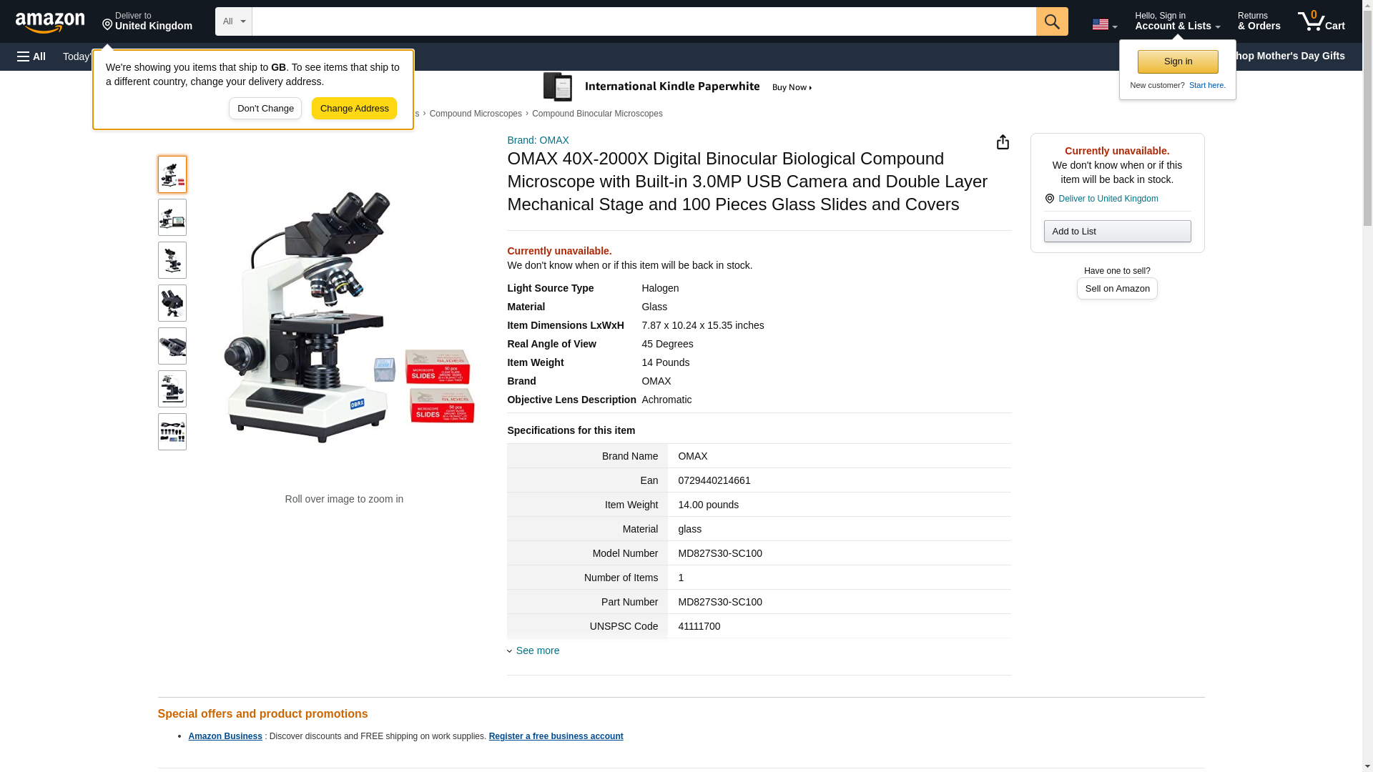Click the share icon beside product title
1373x772 pixels.
coord(1003,142)
